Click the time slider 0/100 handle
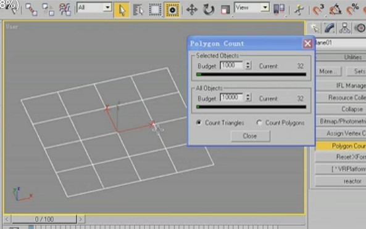The width and height of the screenshot is (366, 229). point(44,219)
